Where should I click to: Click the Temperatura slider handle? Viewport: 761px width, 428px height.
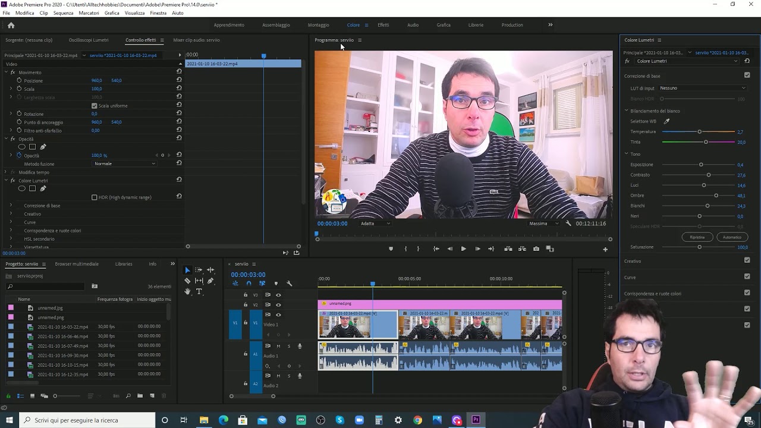click(x=699, y=131)
